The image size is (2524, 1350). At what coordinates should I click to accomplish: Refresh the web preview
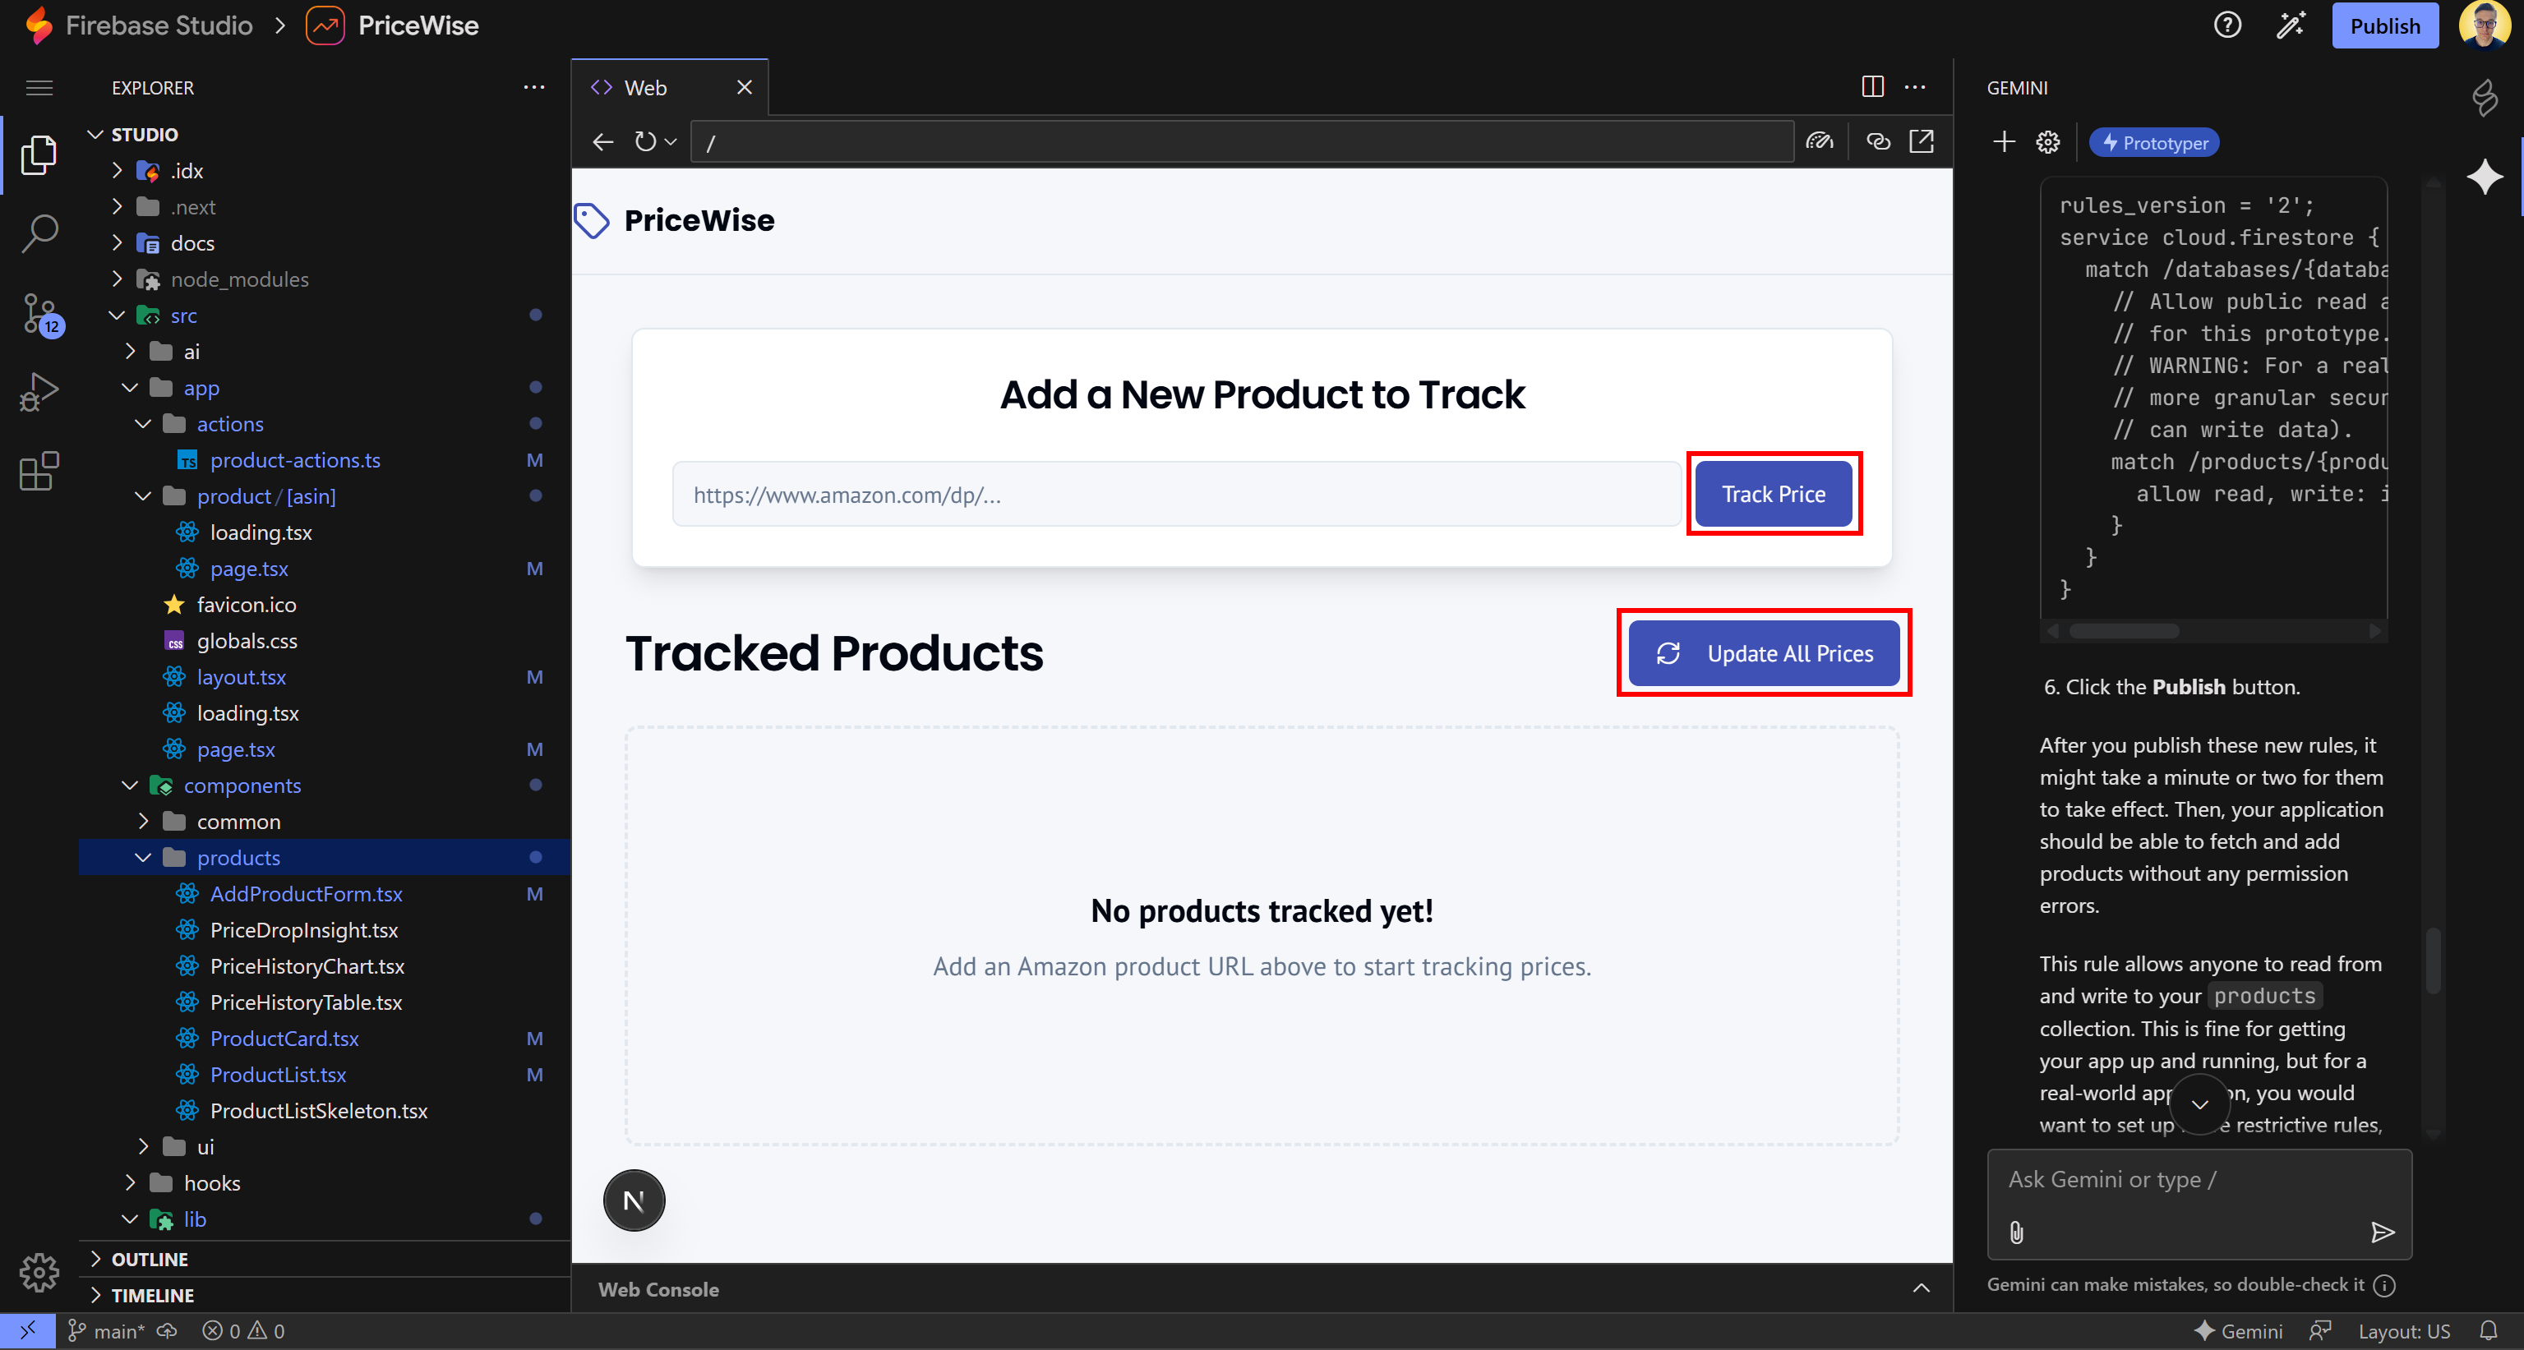(644, 141)
